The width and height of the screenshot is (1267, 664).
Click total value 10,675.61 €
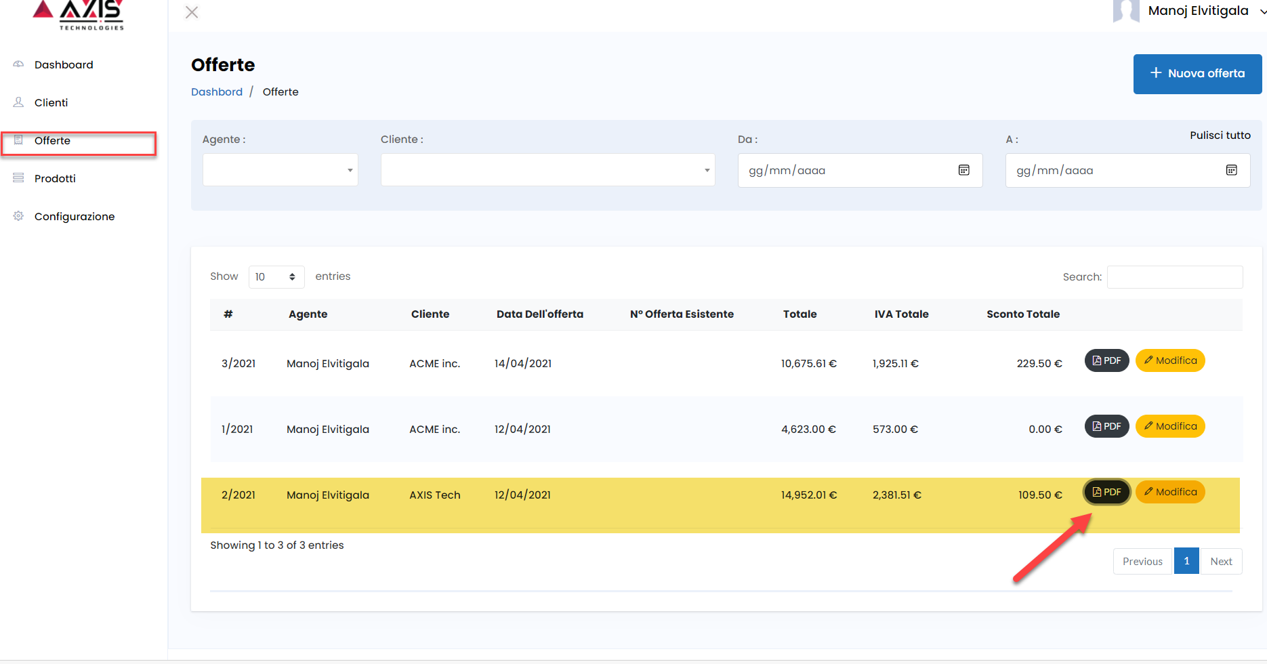(x=809, y=363)
